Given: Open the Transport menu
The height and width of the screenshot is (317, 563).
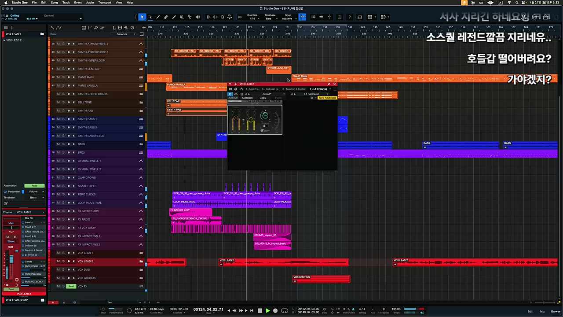Looking at the screenshot, I should click(x=105, y=3).
